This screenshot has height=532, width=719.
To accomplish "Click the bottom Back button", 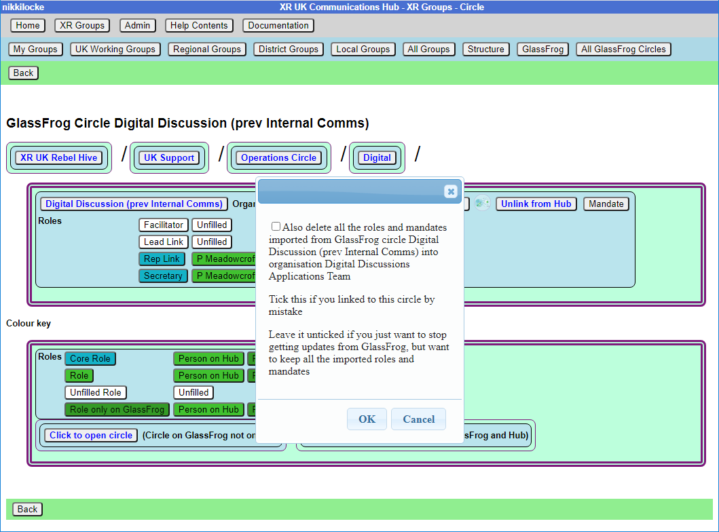I will pyautogui.click(x=28, y=509).
